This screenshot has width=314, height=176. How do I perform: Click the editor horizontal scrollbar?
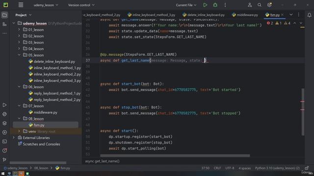[x=175, y=155]
